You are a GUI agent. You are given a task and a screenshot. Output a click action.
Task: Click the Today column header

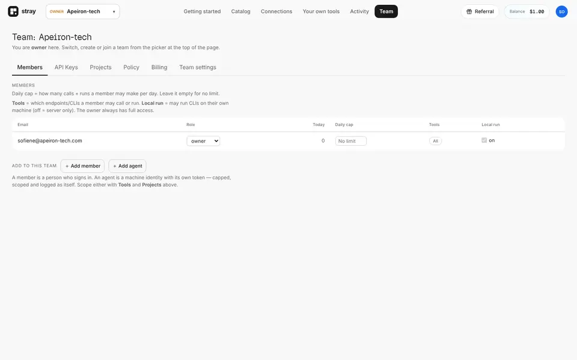coord(319,125)
